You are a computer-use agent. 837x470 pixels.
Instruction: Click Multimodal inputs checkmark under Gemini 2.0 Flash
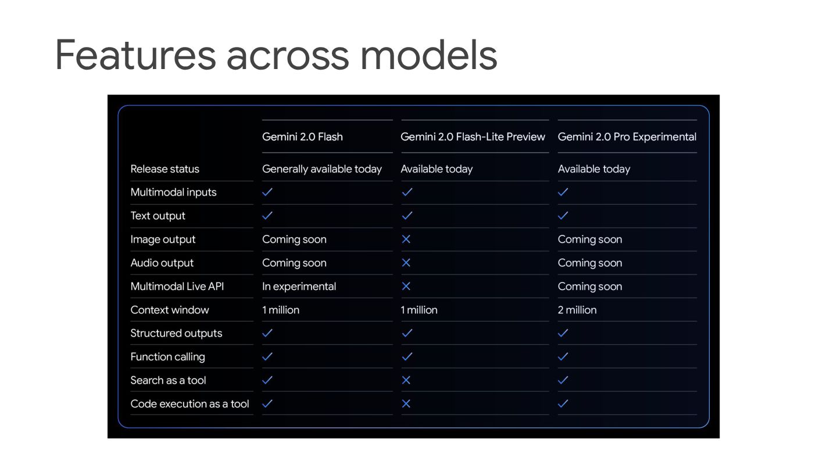pos(267,192)
